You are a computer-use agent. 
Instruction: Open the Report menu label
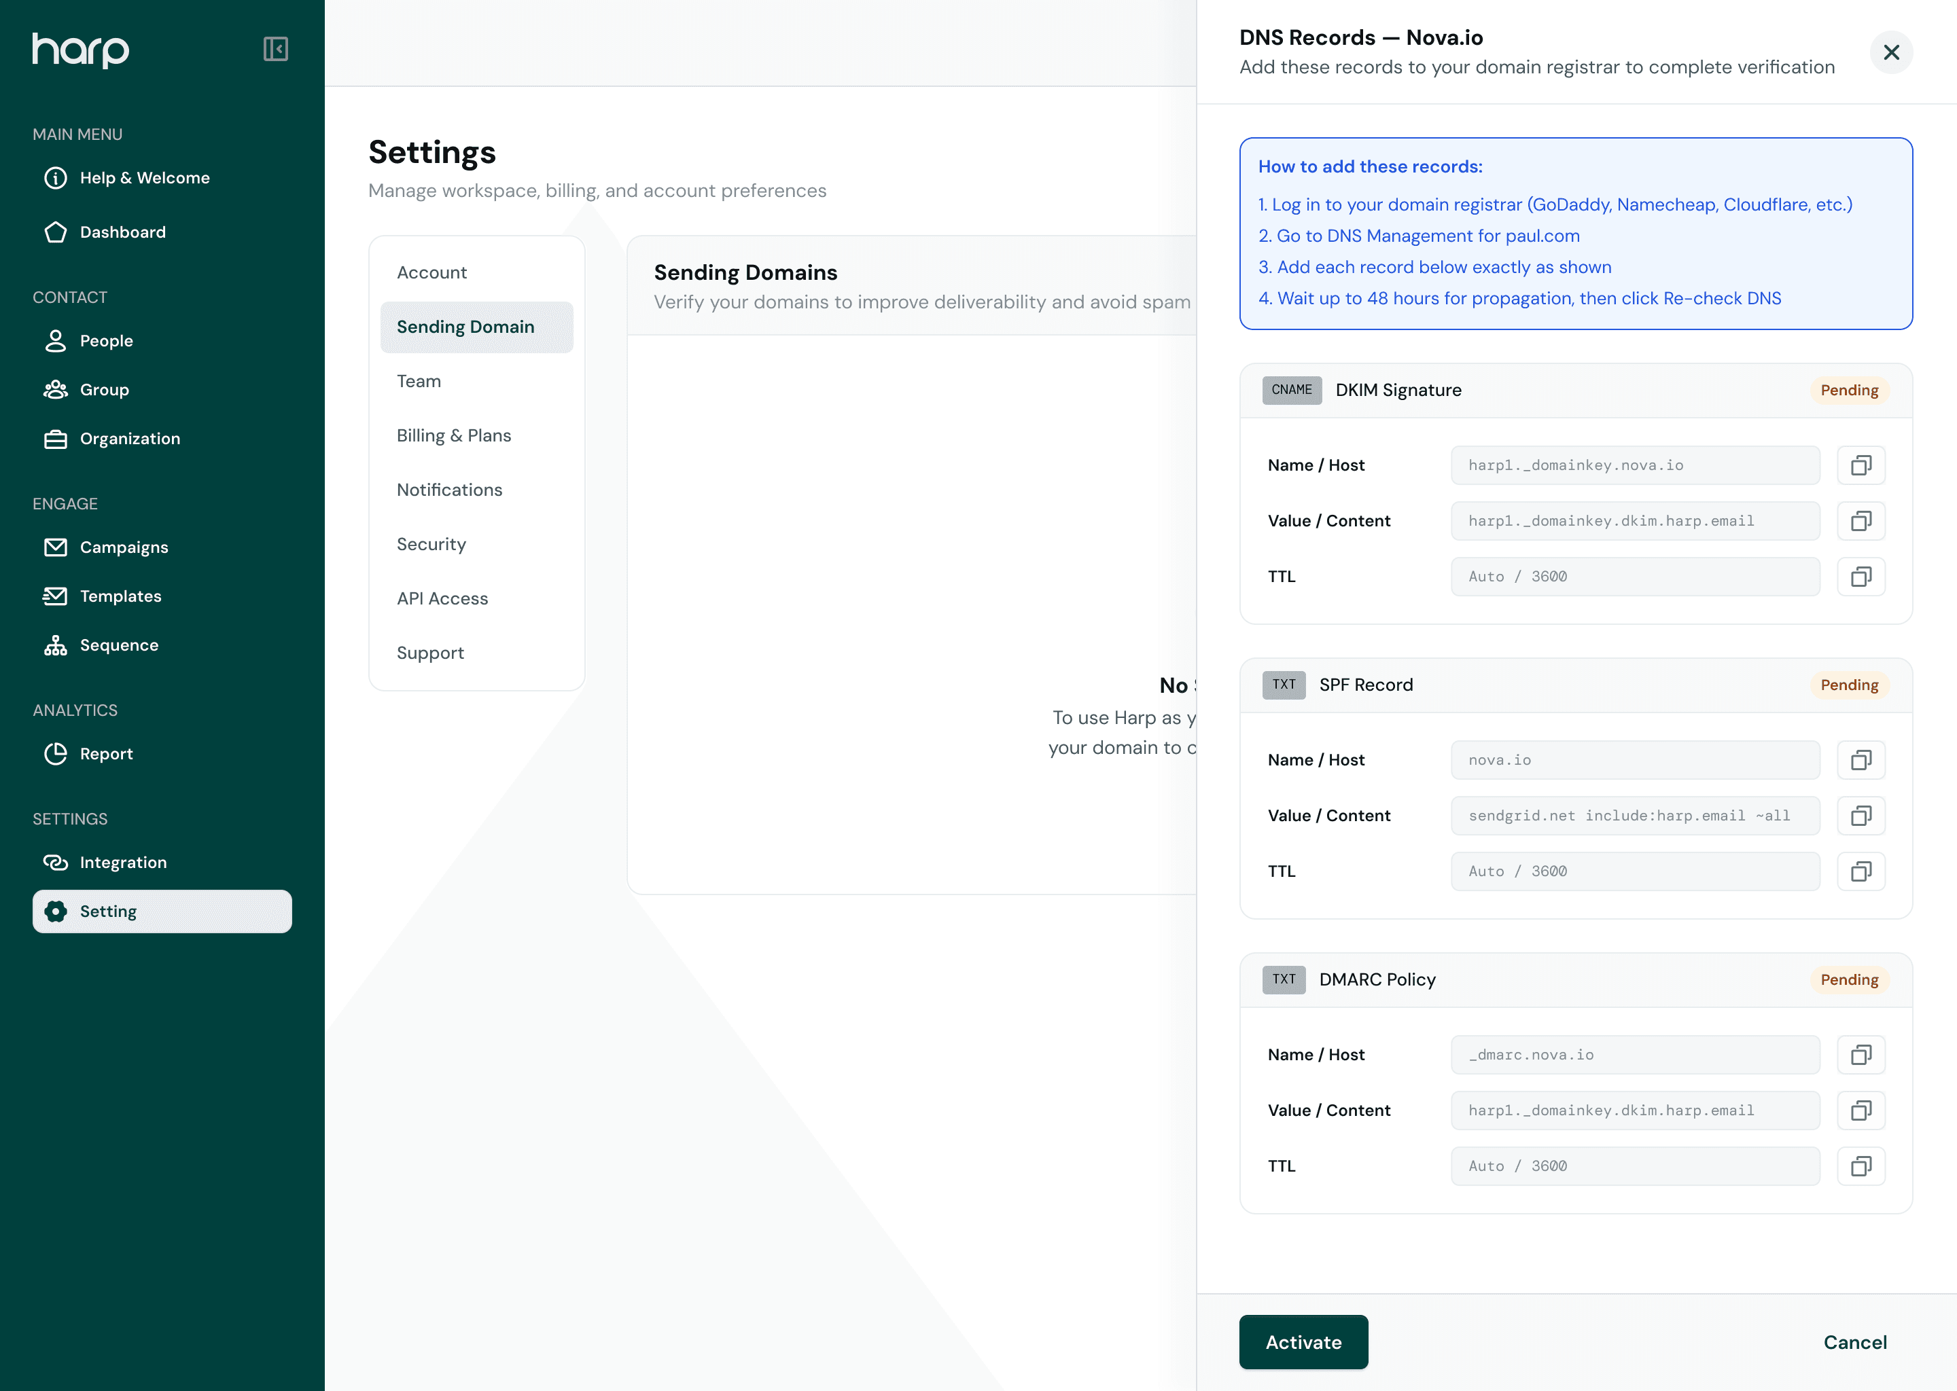pos(106,754)
